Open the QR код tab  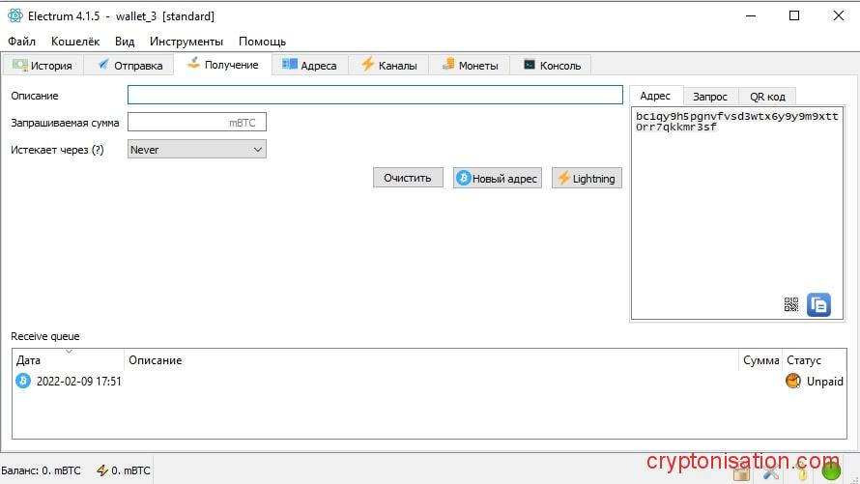[767, 97]
